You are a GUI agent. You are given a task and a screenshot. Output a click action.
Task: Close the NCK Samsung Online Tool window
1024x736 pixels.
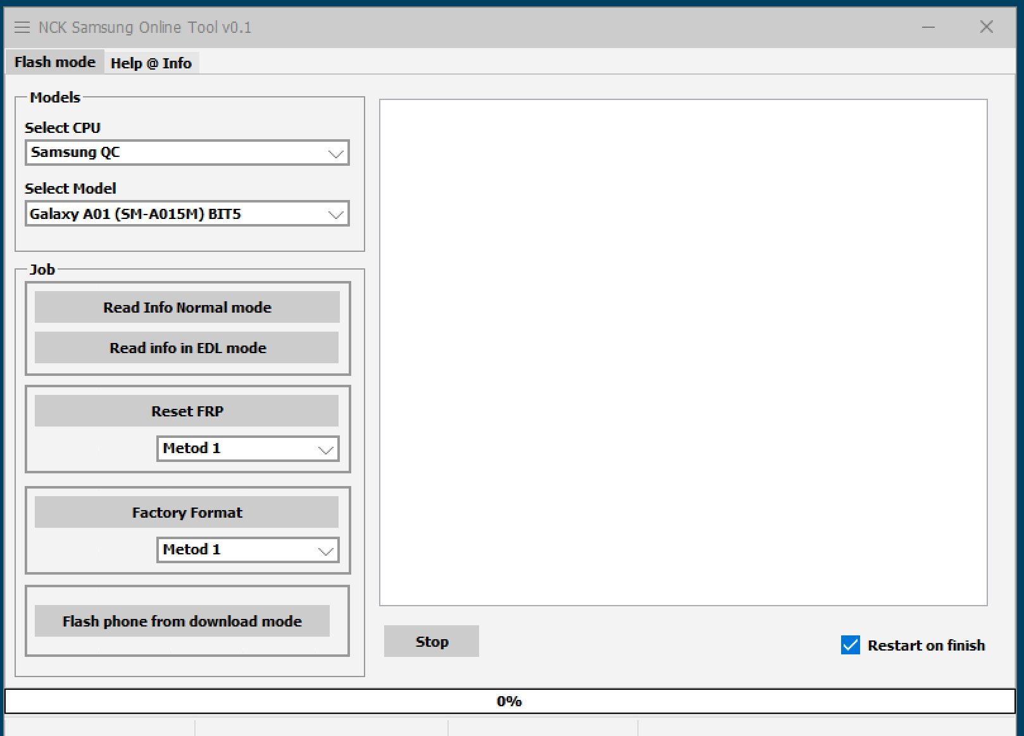[986, 27]
